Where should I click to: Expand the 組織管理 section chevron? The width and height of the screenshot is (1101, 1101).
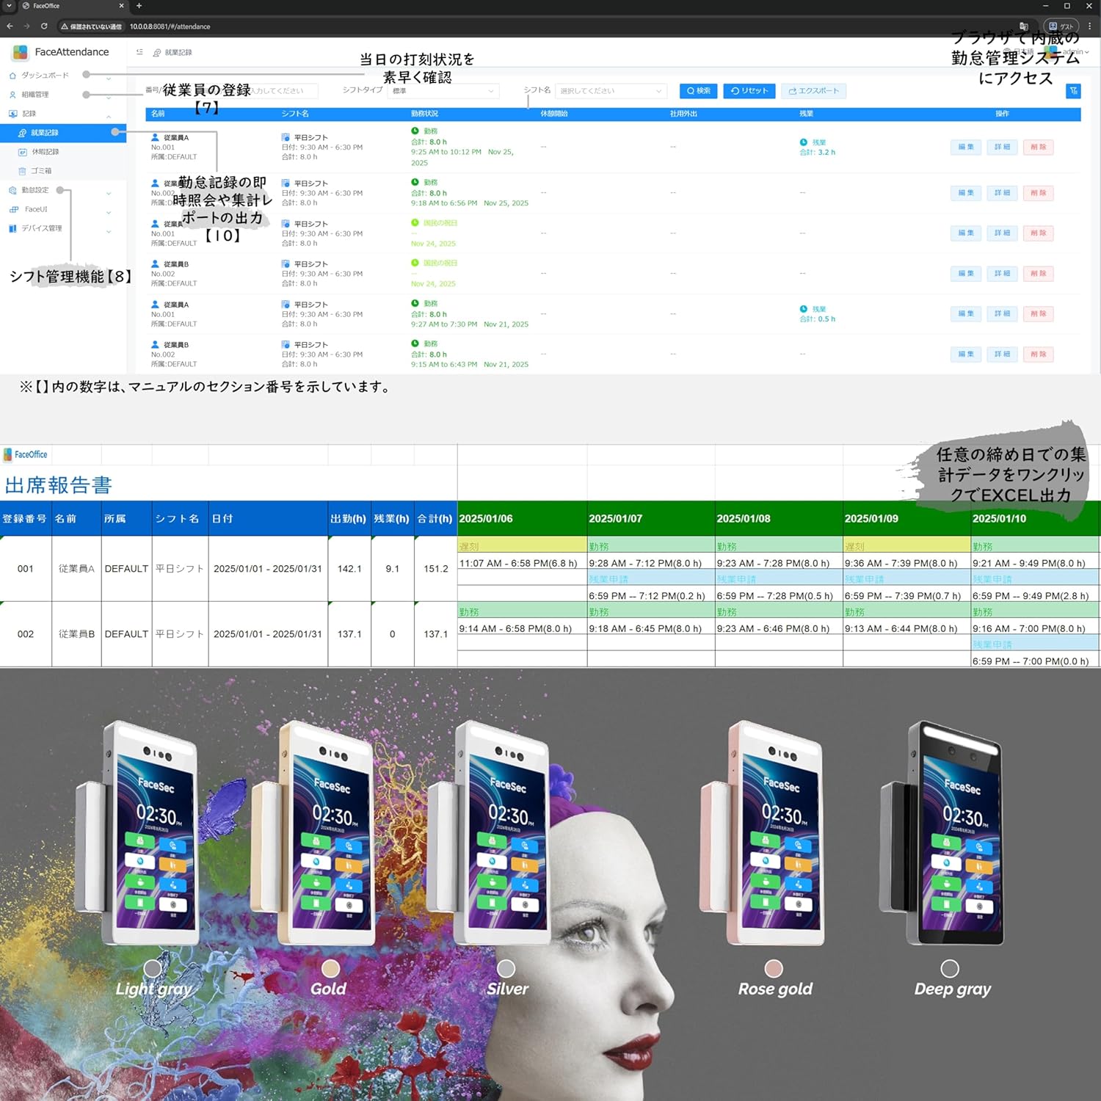point(109,98)
